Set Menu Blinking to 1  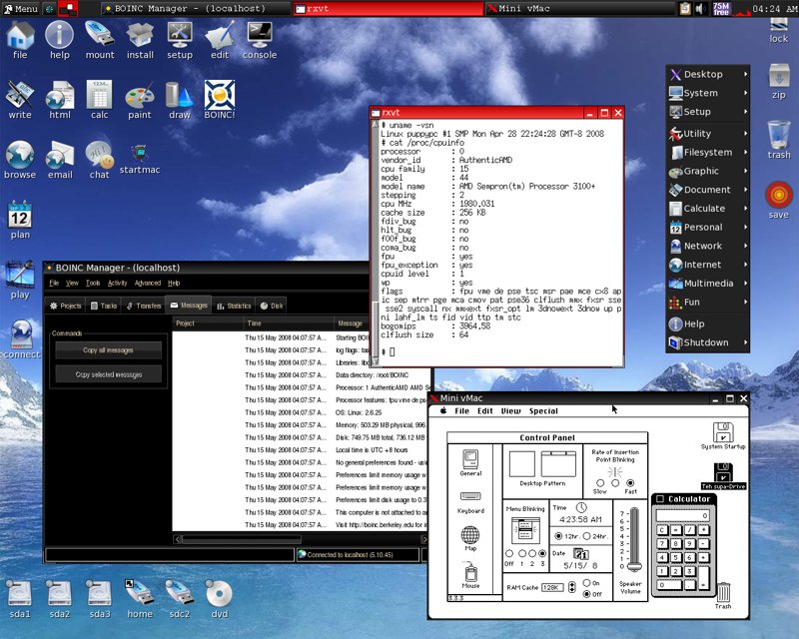coord(521,553)
